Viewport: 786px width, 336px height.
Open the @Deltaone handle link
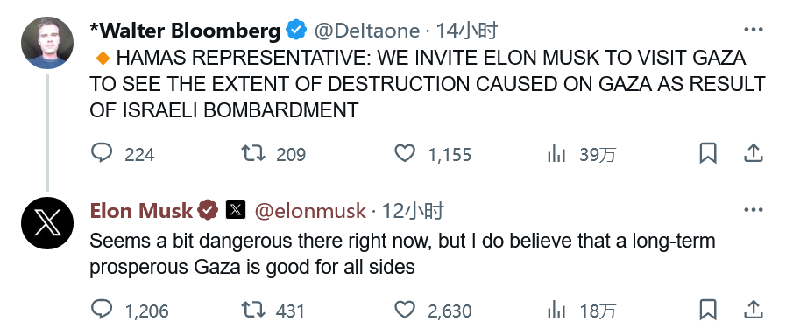tap(366, 31)
